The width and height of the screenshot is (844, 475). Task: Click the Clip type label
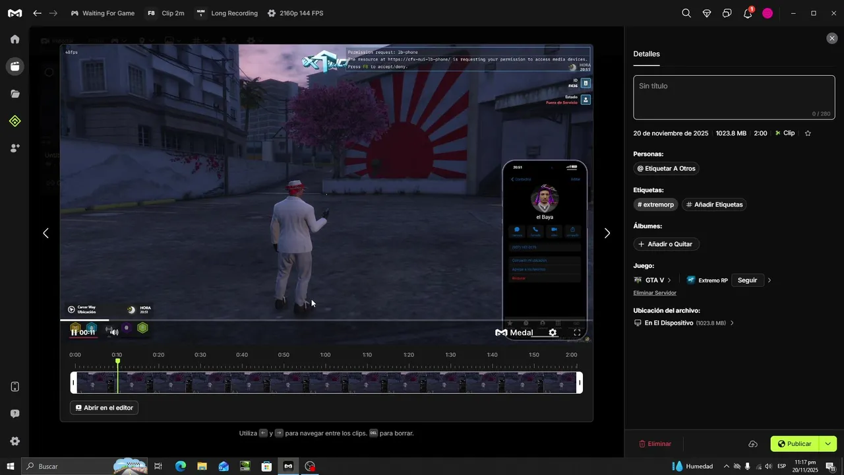coord(785,133)
